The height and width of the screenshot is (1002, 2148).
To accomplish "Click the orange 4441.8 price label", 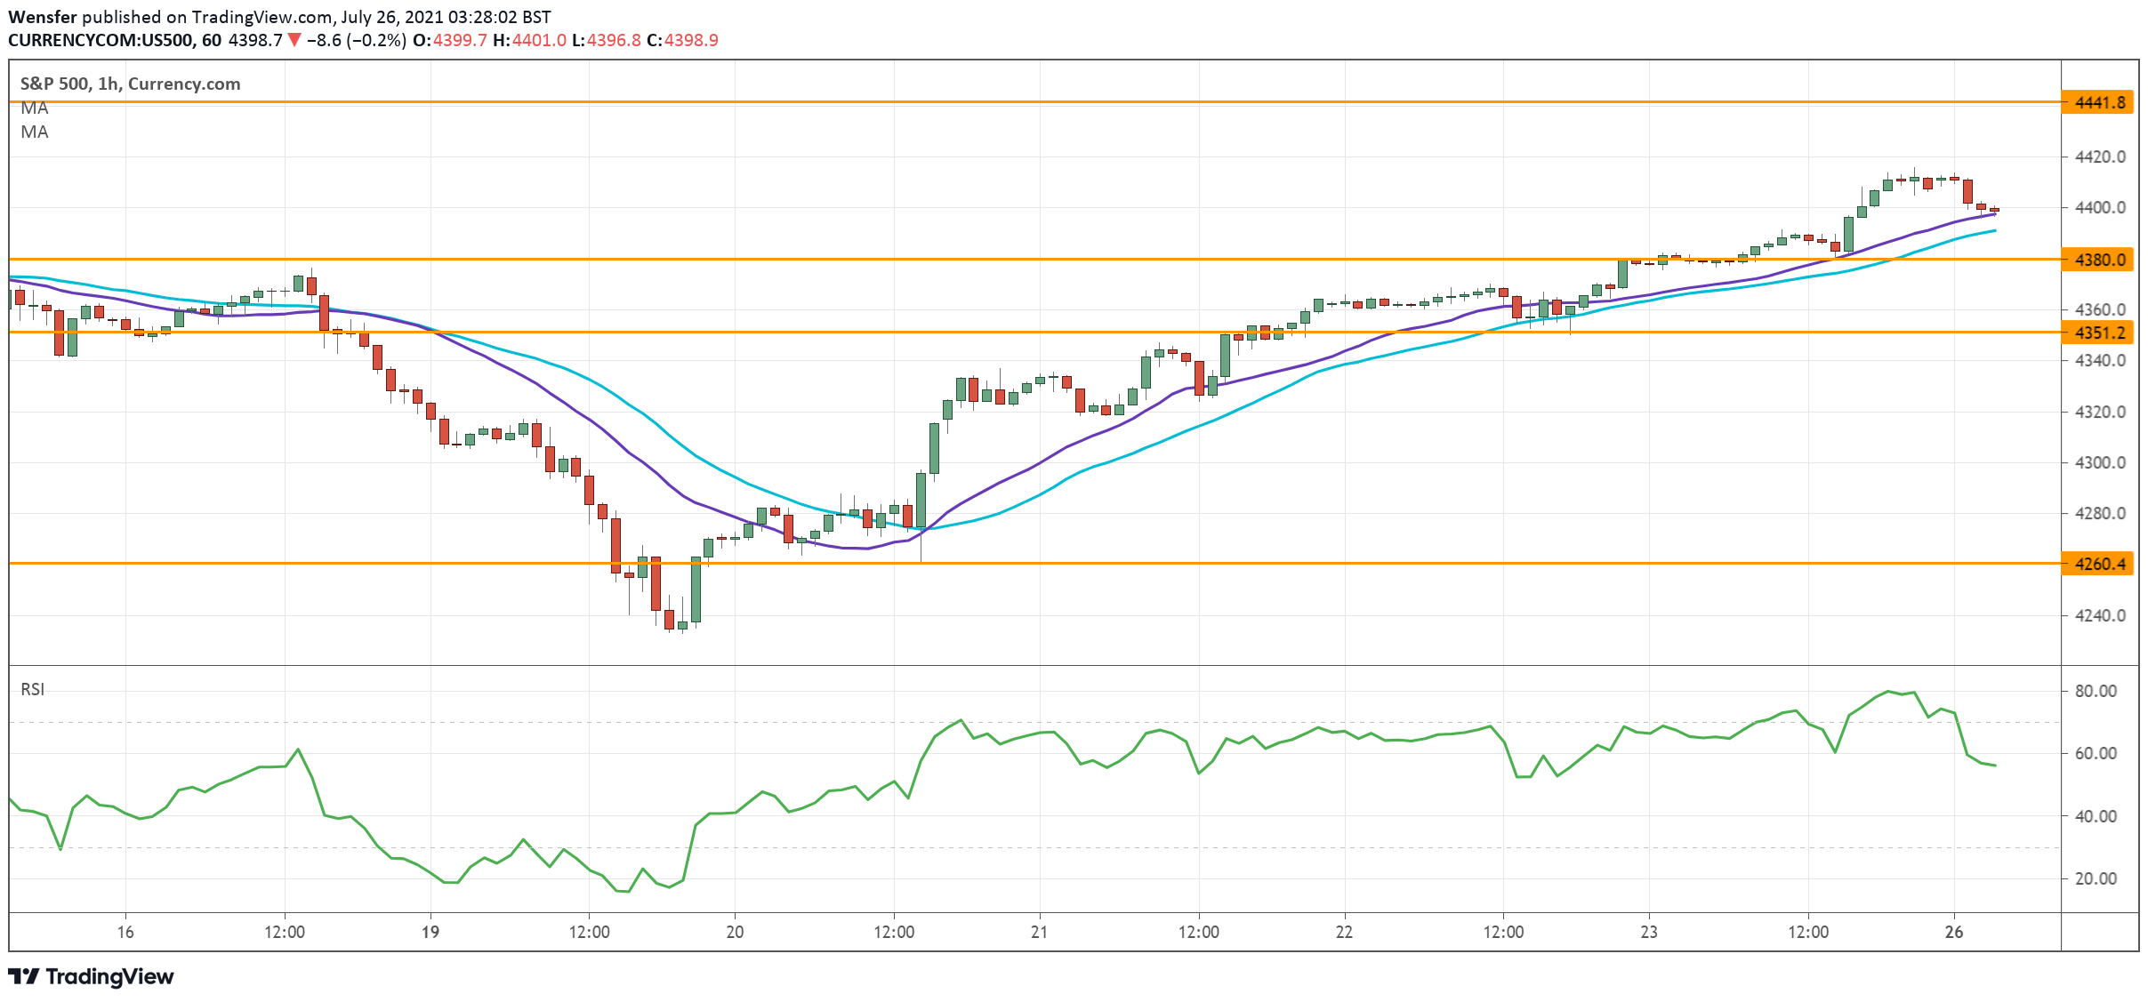I will point(2097,102).
